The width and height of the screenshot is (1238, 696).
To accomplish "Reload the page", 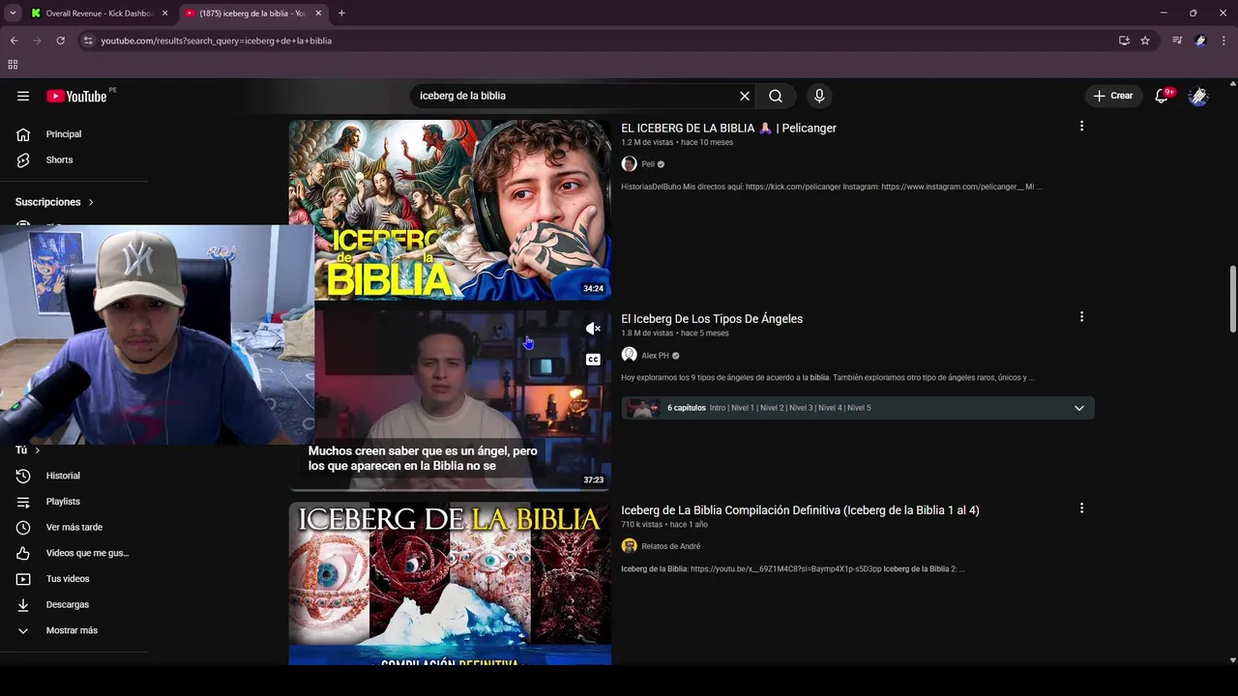I will (60, 41).
